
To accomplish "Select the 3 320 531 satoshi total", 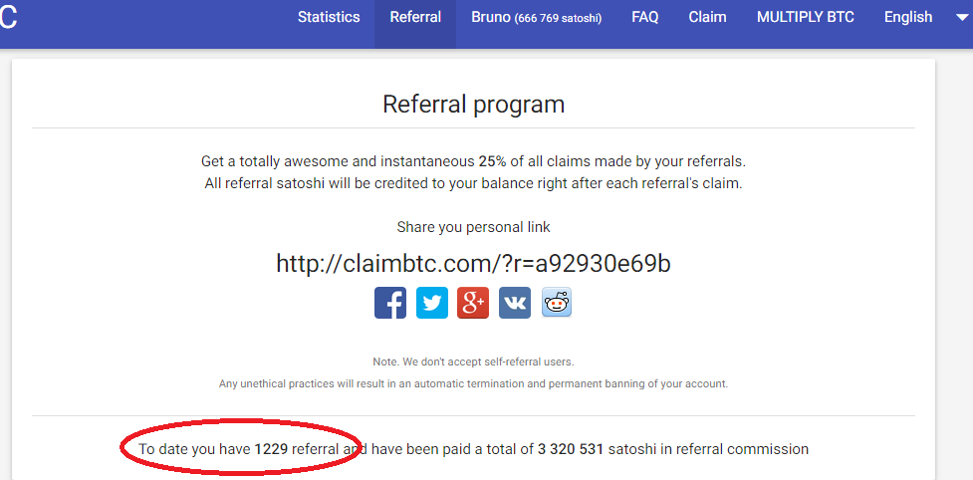I will point(571,448).
